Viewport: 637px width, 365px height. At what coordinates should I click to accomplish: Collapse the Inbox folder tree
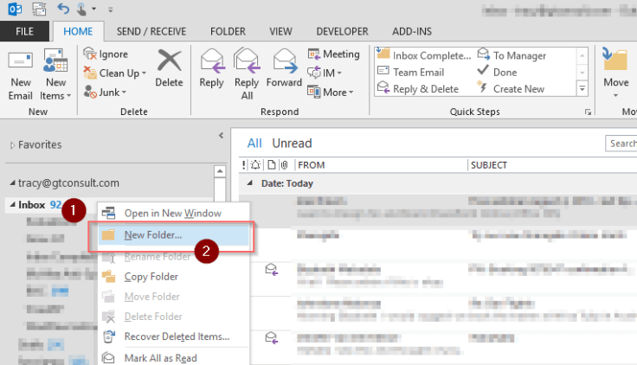[13, 204]
